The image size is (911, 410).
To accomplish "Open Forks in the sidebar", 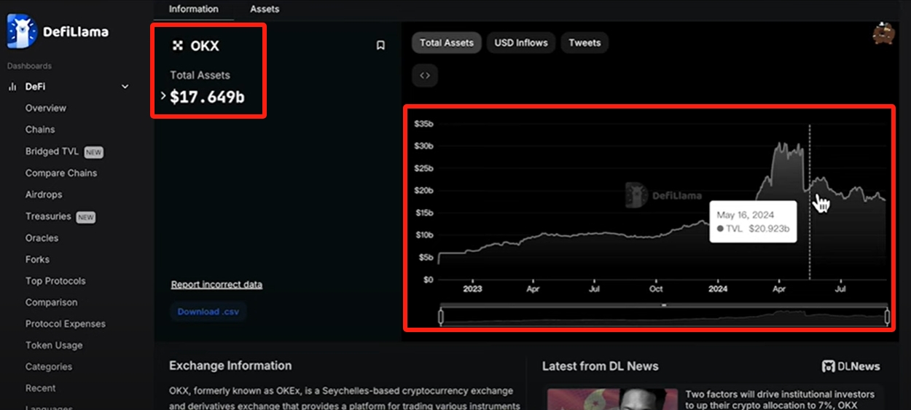I will point(38,259).
